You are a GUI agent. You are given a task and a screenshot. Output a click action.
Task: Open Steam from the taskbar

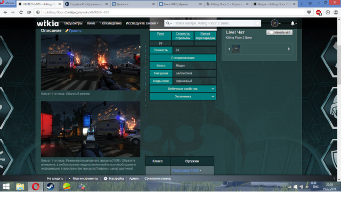51,187
